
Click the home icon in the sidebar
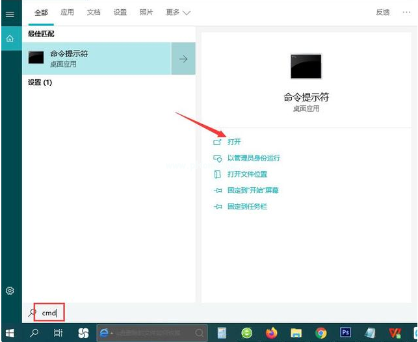pos(10,39)
